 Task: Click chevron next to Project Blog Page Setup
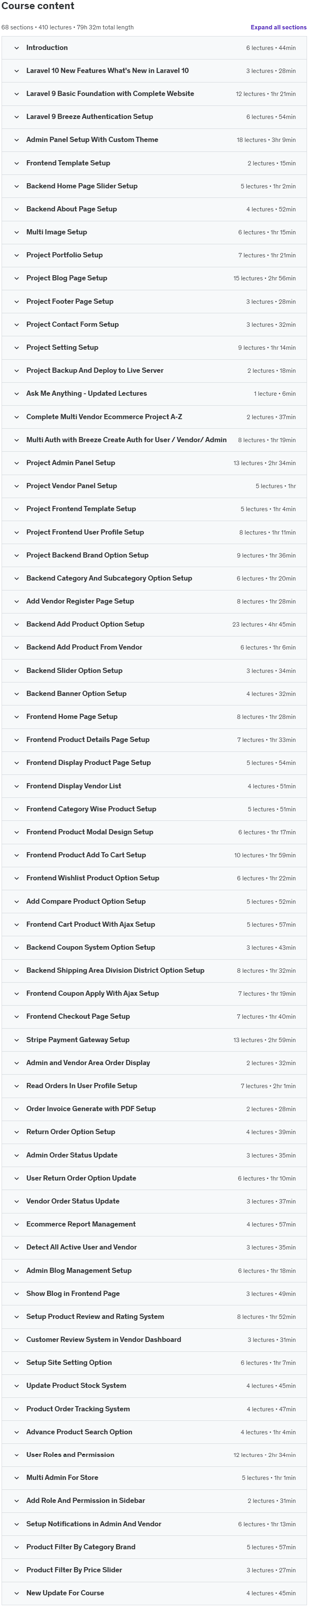[17, 279]
